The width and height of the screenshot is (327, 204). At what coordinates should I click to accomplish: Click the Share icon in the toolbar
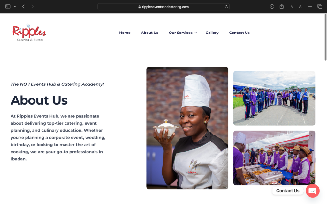coord(282,6)
